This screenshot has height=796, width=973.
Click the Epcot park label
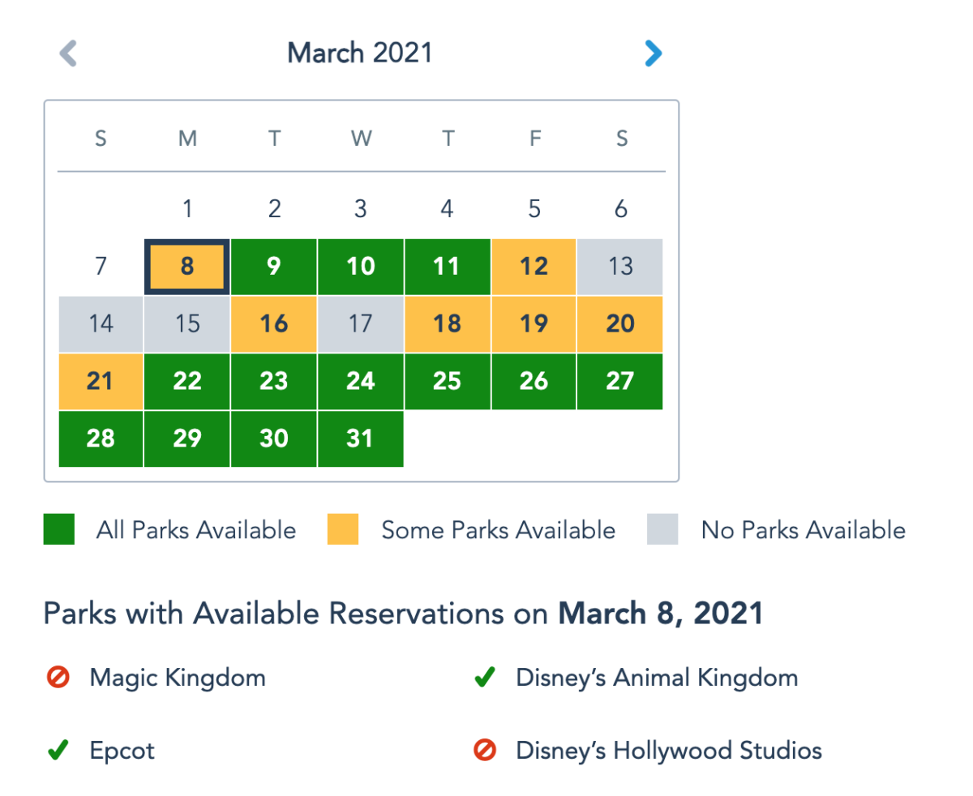pyautogui.click(x=122, y=751)
